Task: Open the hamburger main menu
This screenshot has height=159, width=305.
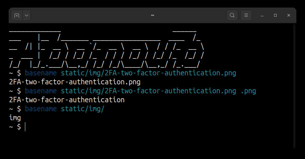Action: (246, 15)
